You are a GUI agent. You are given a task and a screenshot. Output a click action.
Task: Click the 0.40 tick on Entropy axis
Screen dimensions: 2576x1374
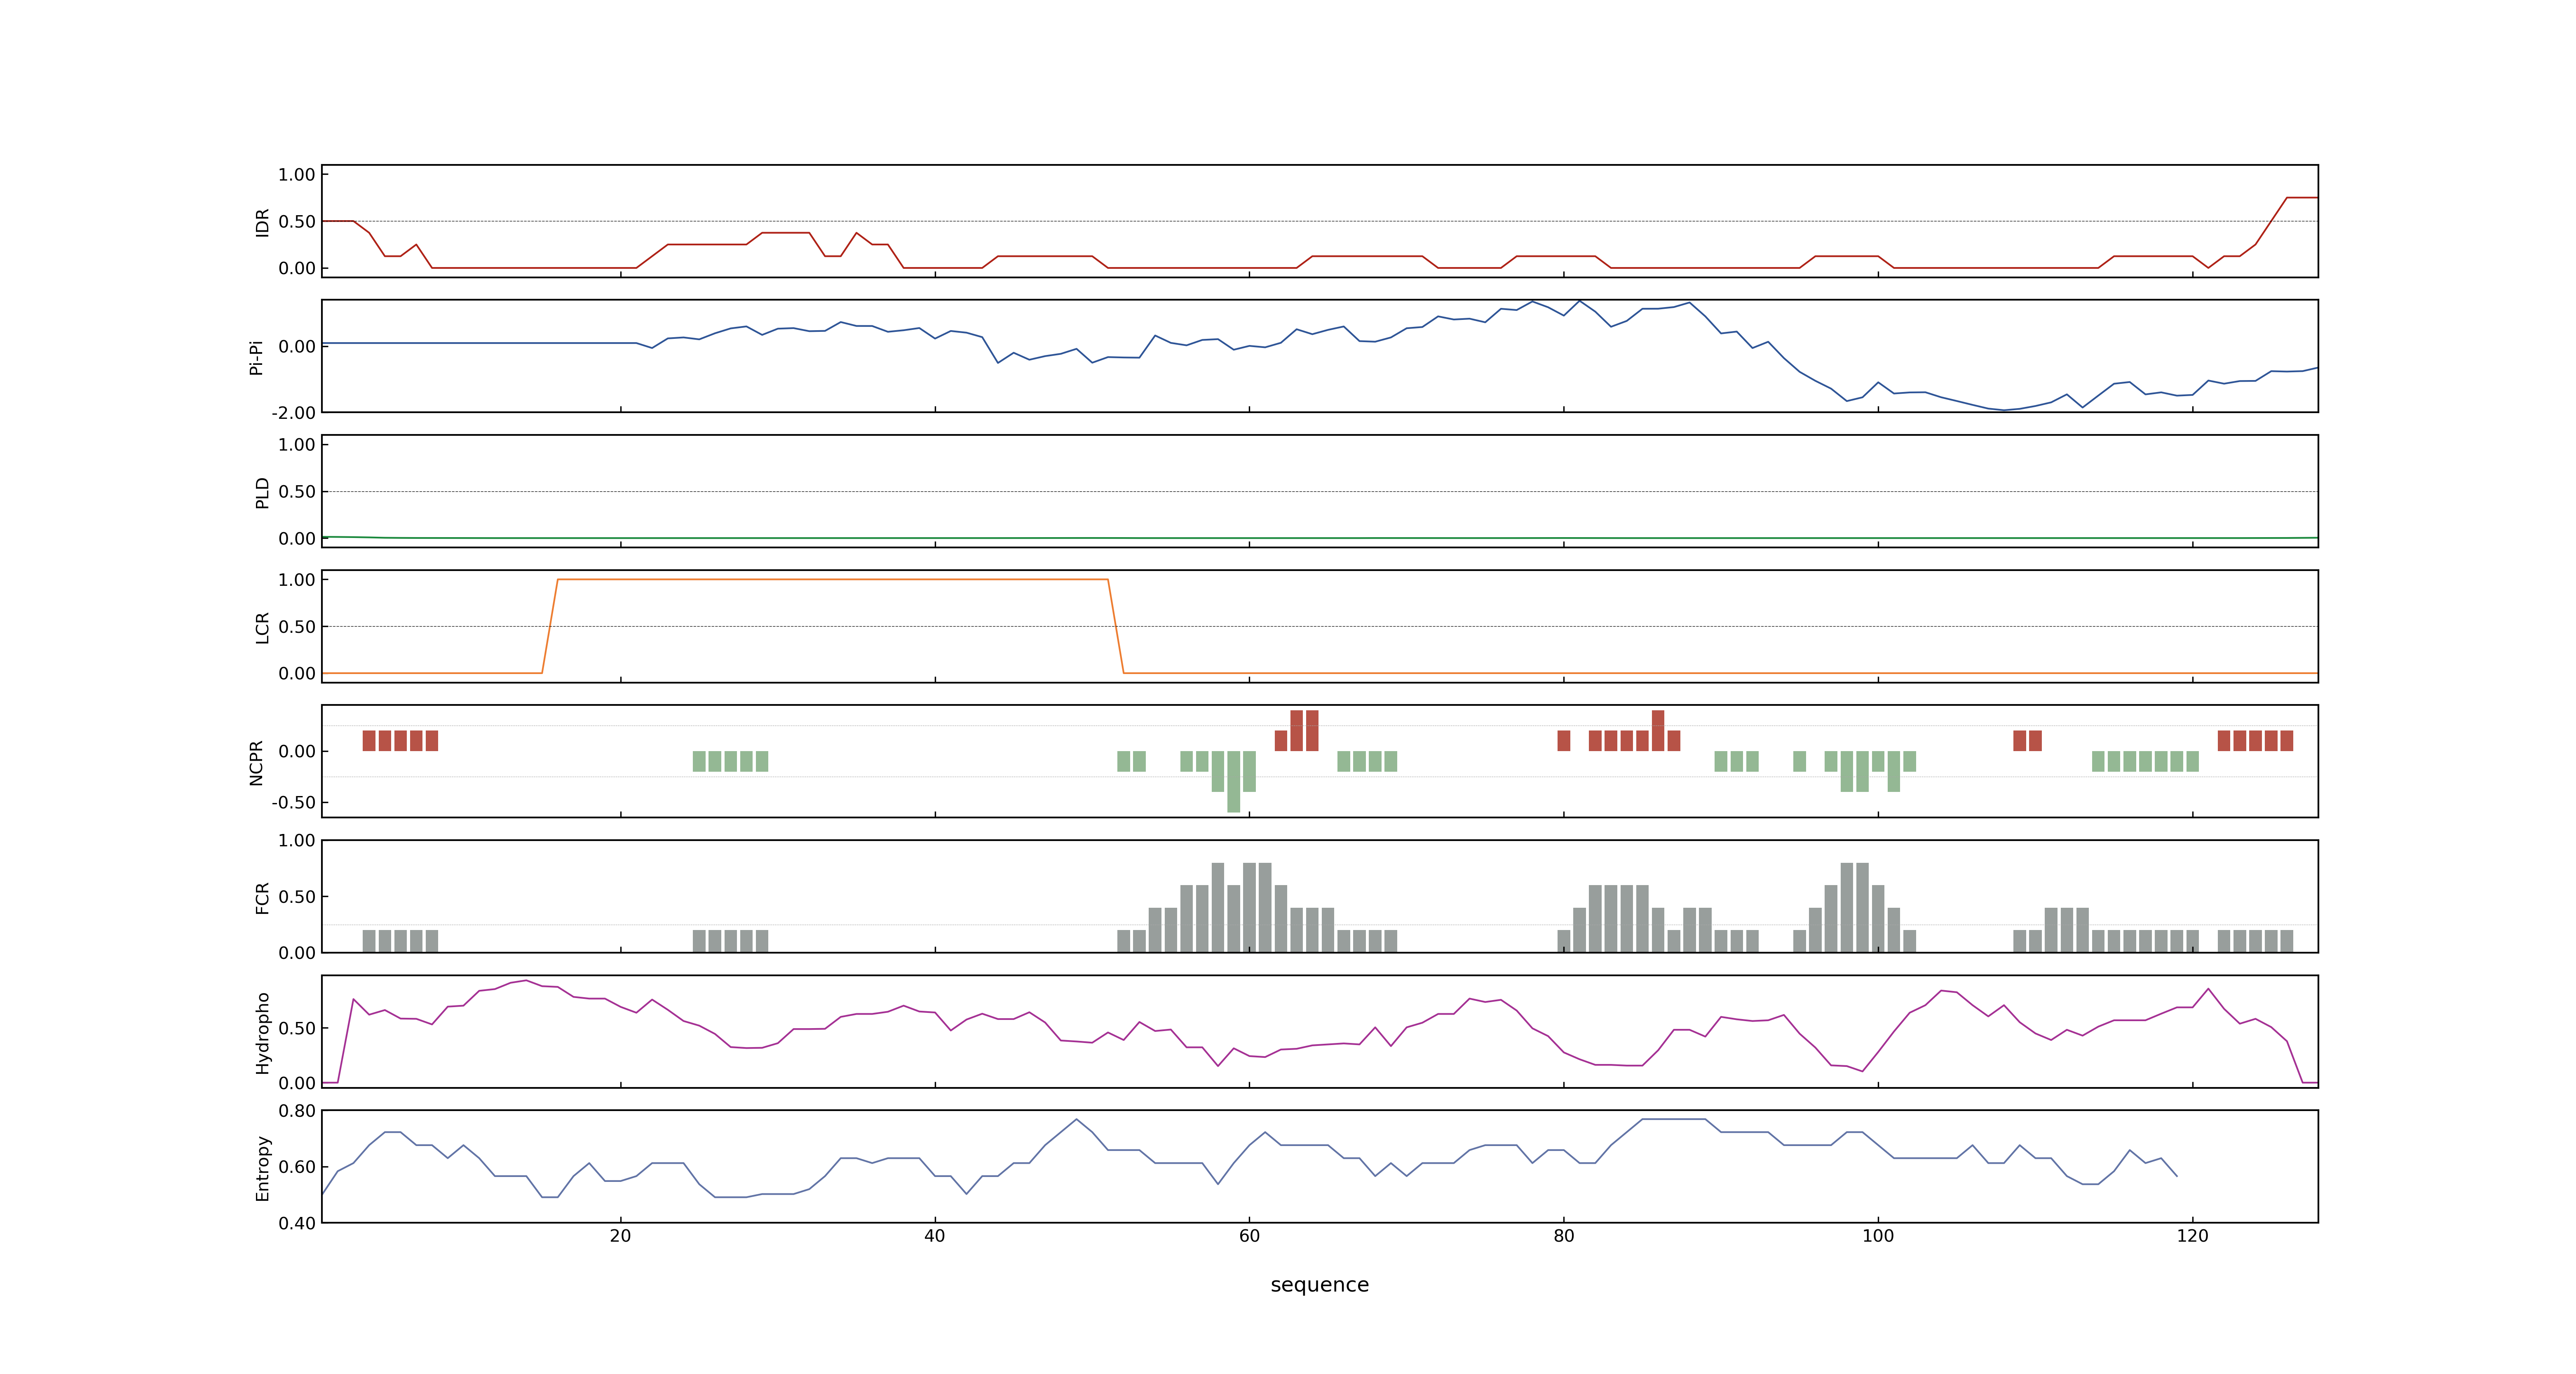[297, 1223]
